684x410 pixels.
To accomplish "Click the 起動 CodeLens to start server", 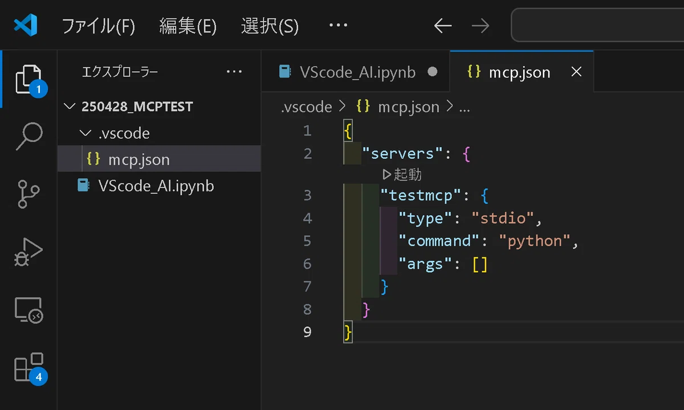I will coord(402,174).
